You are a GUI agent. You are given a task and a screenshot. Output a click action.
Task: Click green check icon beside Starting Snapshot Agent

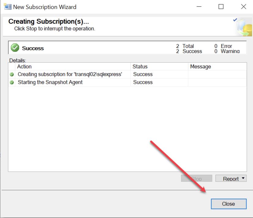(12, 82)
